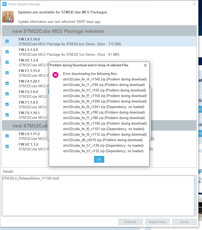Select FW.F0.1.10.1 package title
The width and height of the screenshot is (202, 230).
point(29,113)
